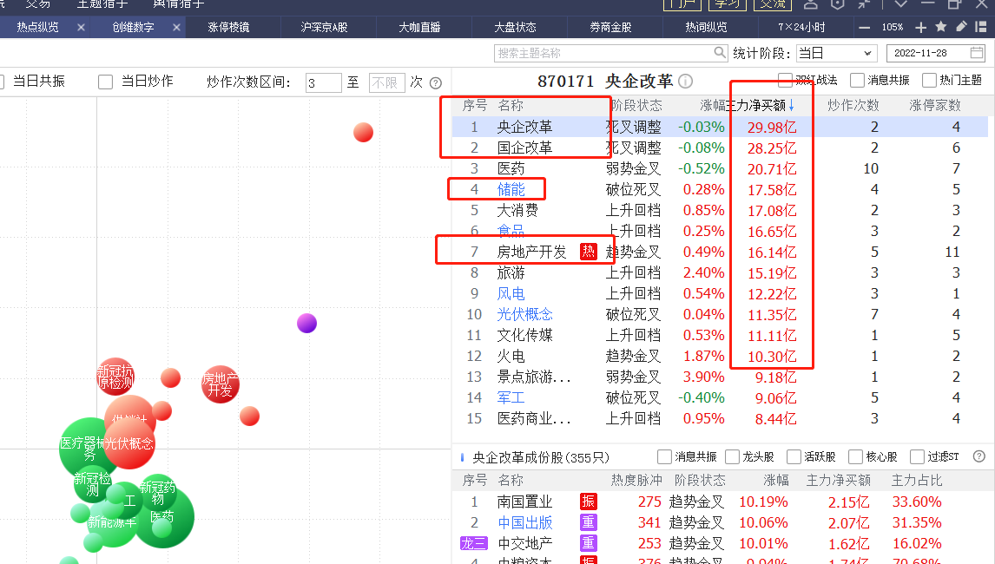The height and width of the screenshot is (564, 995).
Task: Enable the 热门主题 checkbox
Action: point(929,80)
